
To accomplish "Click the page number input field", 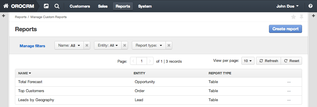I will (142, 61).
